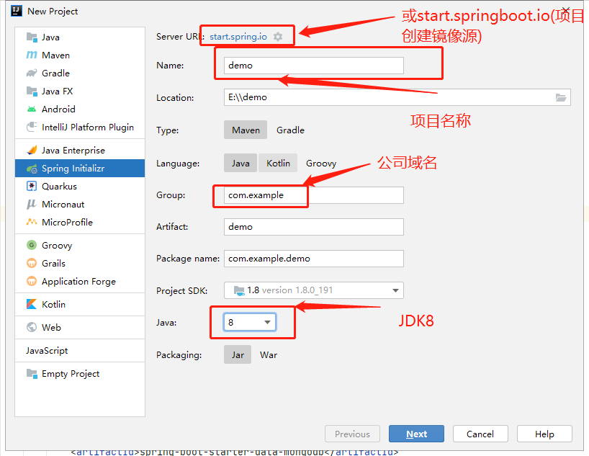Open the Java version dropdown
589x456 pixels.
tap(250, 323)
